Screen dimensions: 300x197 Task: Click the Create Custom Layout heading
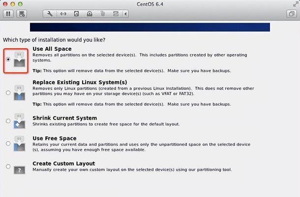coord(64,164)
